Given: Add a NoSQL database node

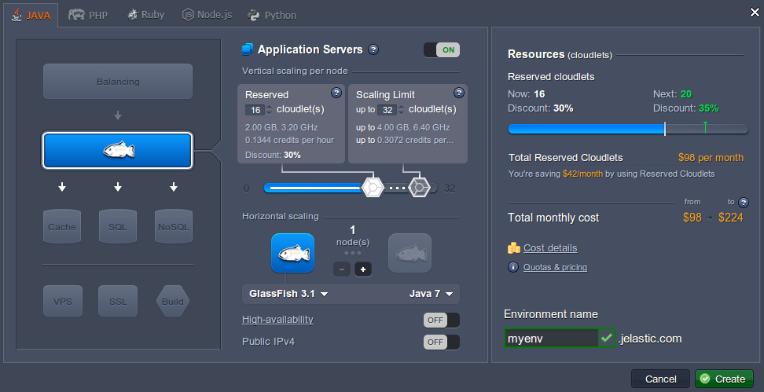Looking at the screenshot, I should (x=174, y=226).
